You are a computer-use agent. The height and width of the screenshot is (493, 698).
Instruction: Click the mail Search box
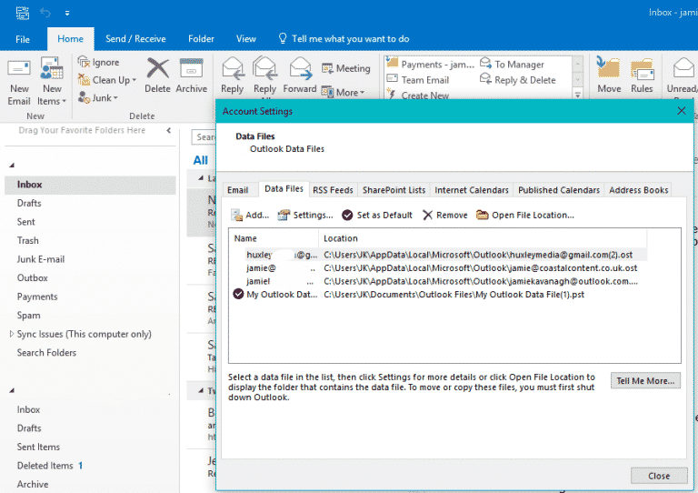tap(204, 137)
